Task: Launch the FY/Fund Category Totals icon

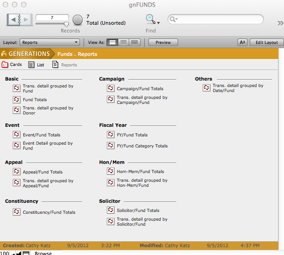Action: pyautogui.click(x=110, y=146)
